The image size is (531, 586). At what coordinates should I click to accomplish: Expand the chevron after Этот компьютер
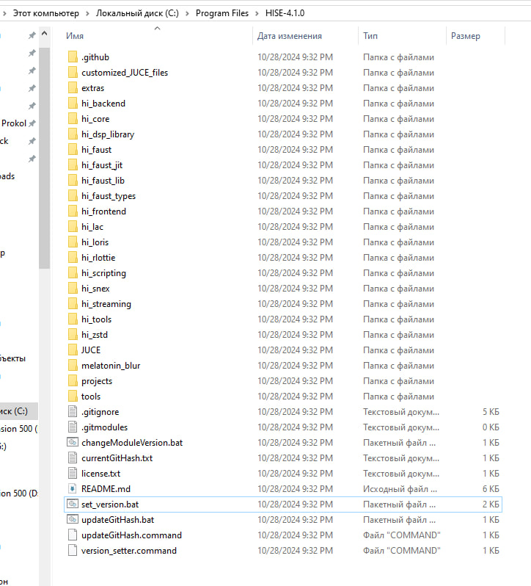coord(87,13)
